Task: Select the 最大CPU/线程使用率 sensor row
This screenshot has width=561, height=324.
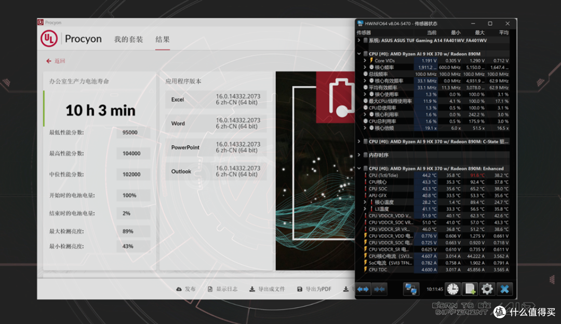Action: (x=436, y=101)
